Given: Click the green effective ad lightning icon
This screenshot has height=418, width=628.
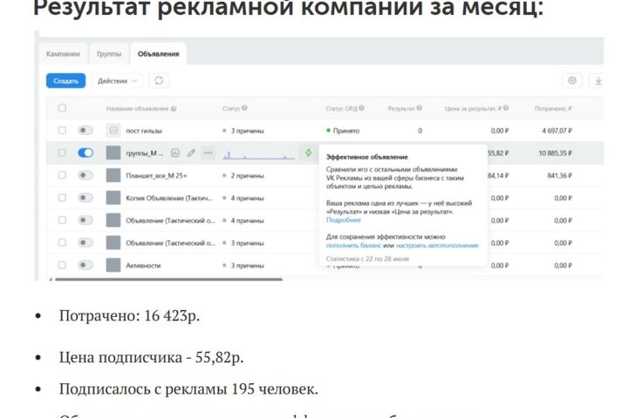Looking at the screenshot, I should point(309,152).
